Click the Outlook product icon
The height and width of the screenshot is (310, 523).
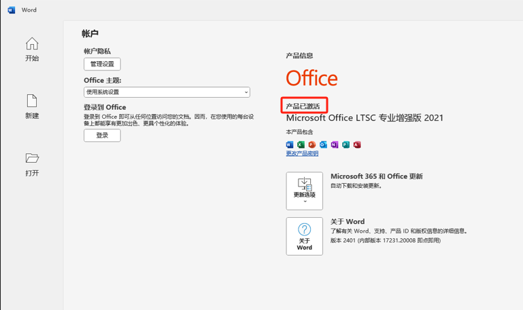pos(323,144)
